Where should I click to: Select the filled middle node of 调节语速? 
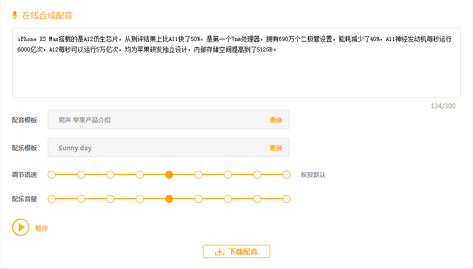tap(169, 174)
